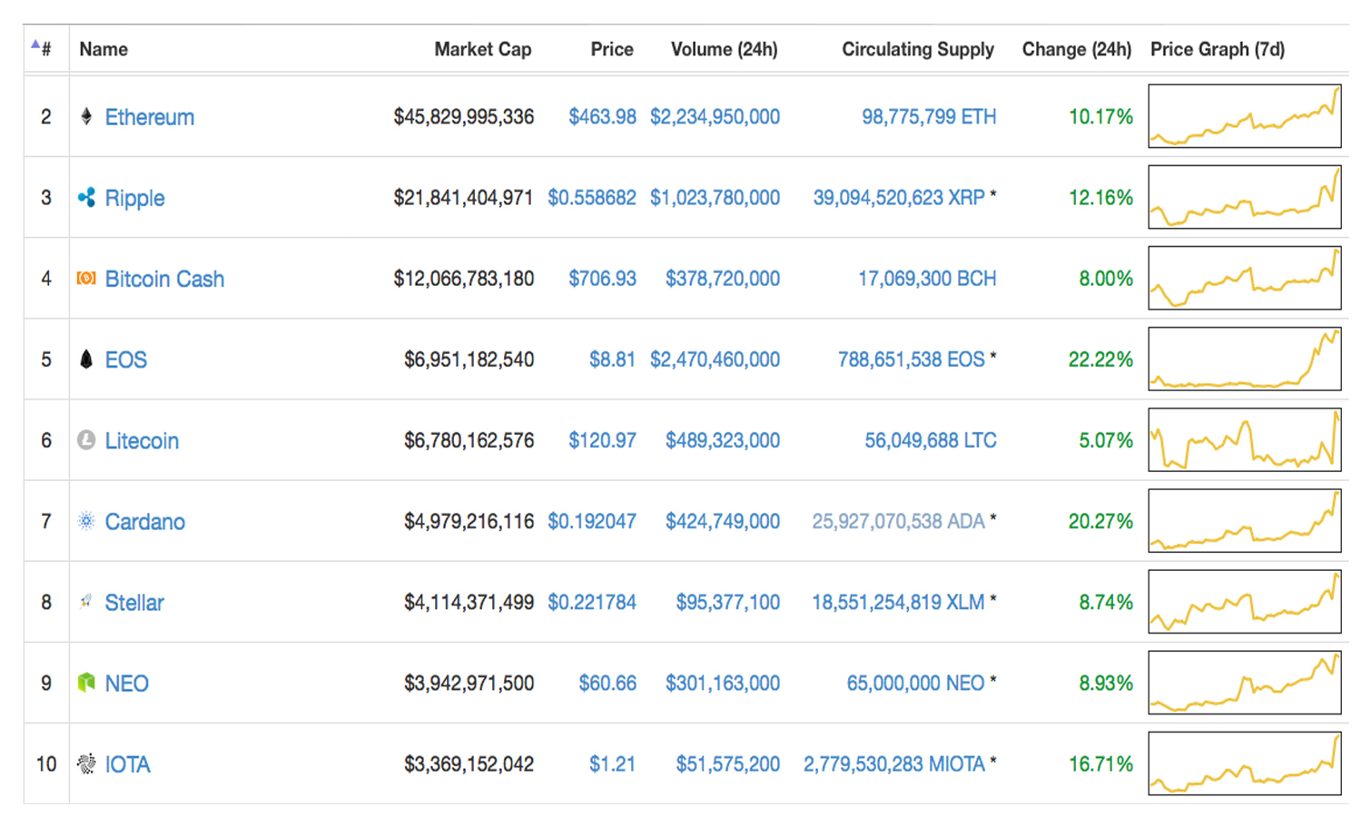This screenshot has height=817, width=1362.
Task: Sort table by Circulating Supply header
Action: 918,49
